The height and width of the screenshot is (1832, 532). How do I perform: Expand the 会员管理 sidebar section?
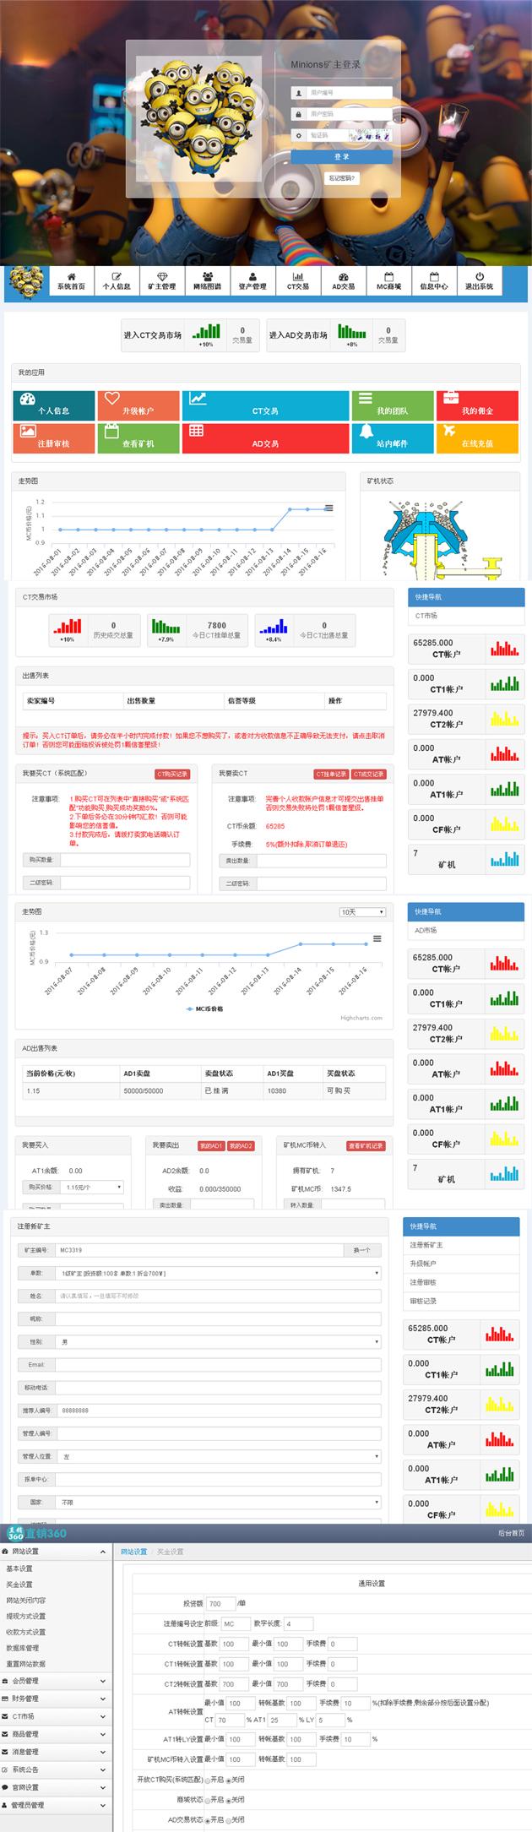tap(56, 1681)
